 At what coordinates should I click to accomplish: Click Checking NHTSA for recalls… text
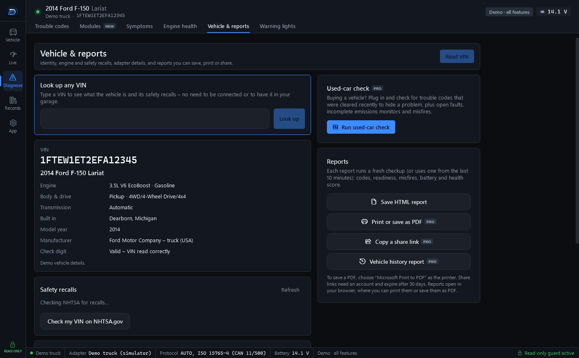[74, 302]
